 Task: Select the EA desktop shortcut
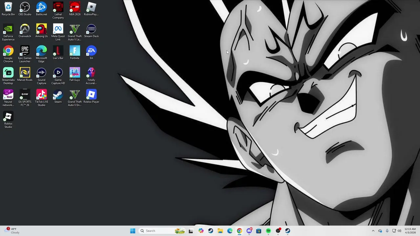point(91,52)
